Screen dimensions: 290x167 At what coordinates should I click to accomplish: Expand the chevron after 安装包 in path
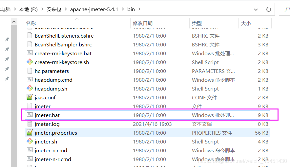66,9
